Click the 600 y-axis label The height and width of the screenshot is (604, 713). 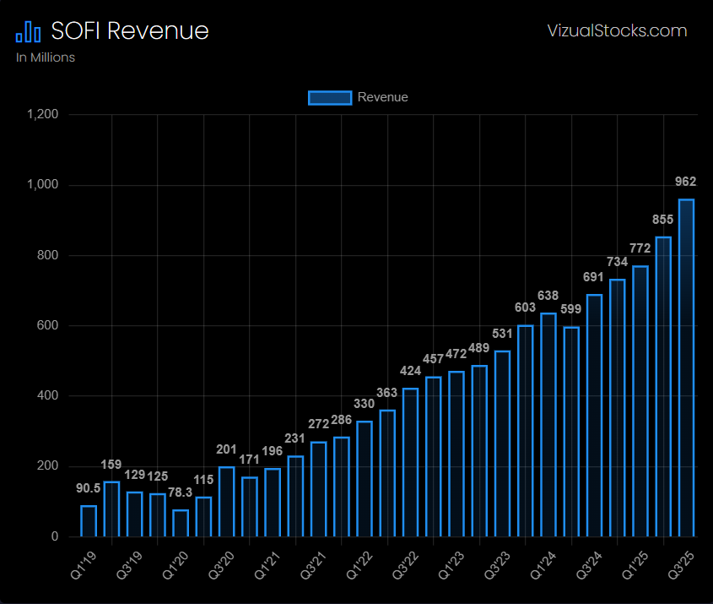(x=47, y=325)
